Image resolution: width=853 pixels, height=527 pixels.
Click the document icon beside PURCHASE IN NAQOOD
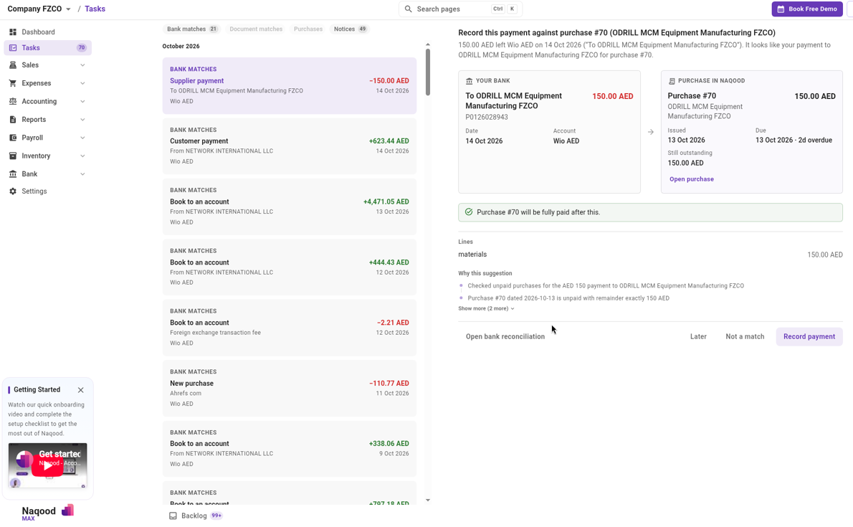(x=672, y=81)
